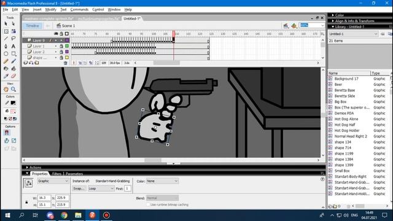Viewport: 393px width, 221px height.
Task: Click the Insert Layer icon
Action: tap(26, 63)
